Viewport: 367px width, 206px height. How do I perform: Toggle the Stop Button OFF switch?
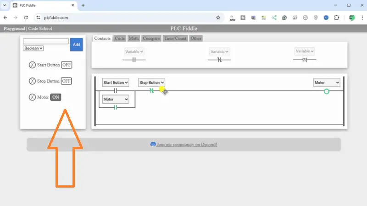(67, 81)
